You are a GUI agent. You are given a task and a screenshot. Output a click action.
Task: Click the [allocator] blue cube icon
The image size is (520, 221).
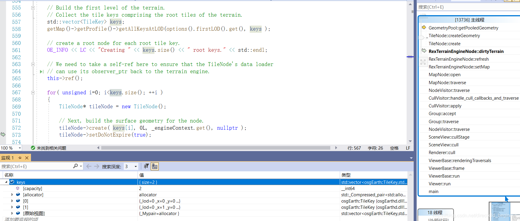tap(18, 195)
